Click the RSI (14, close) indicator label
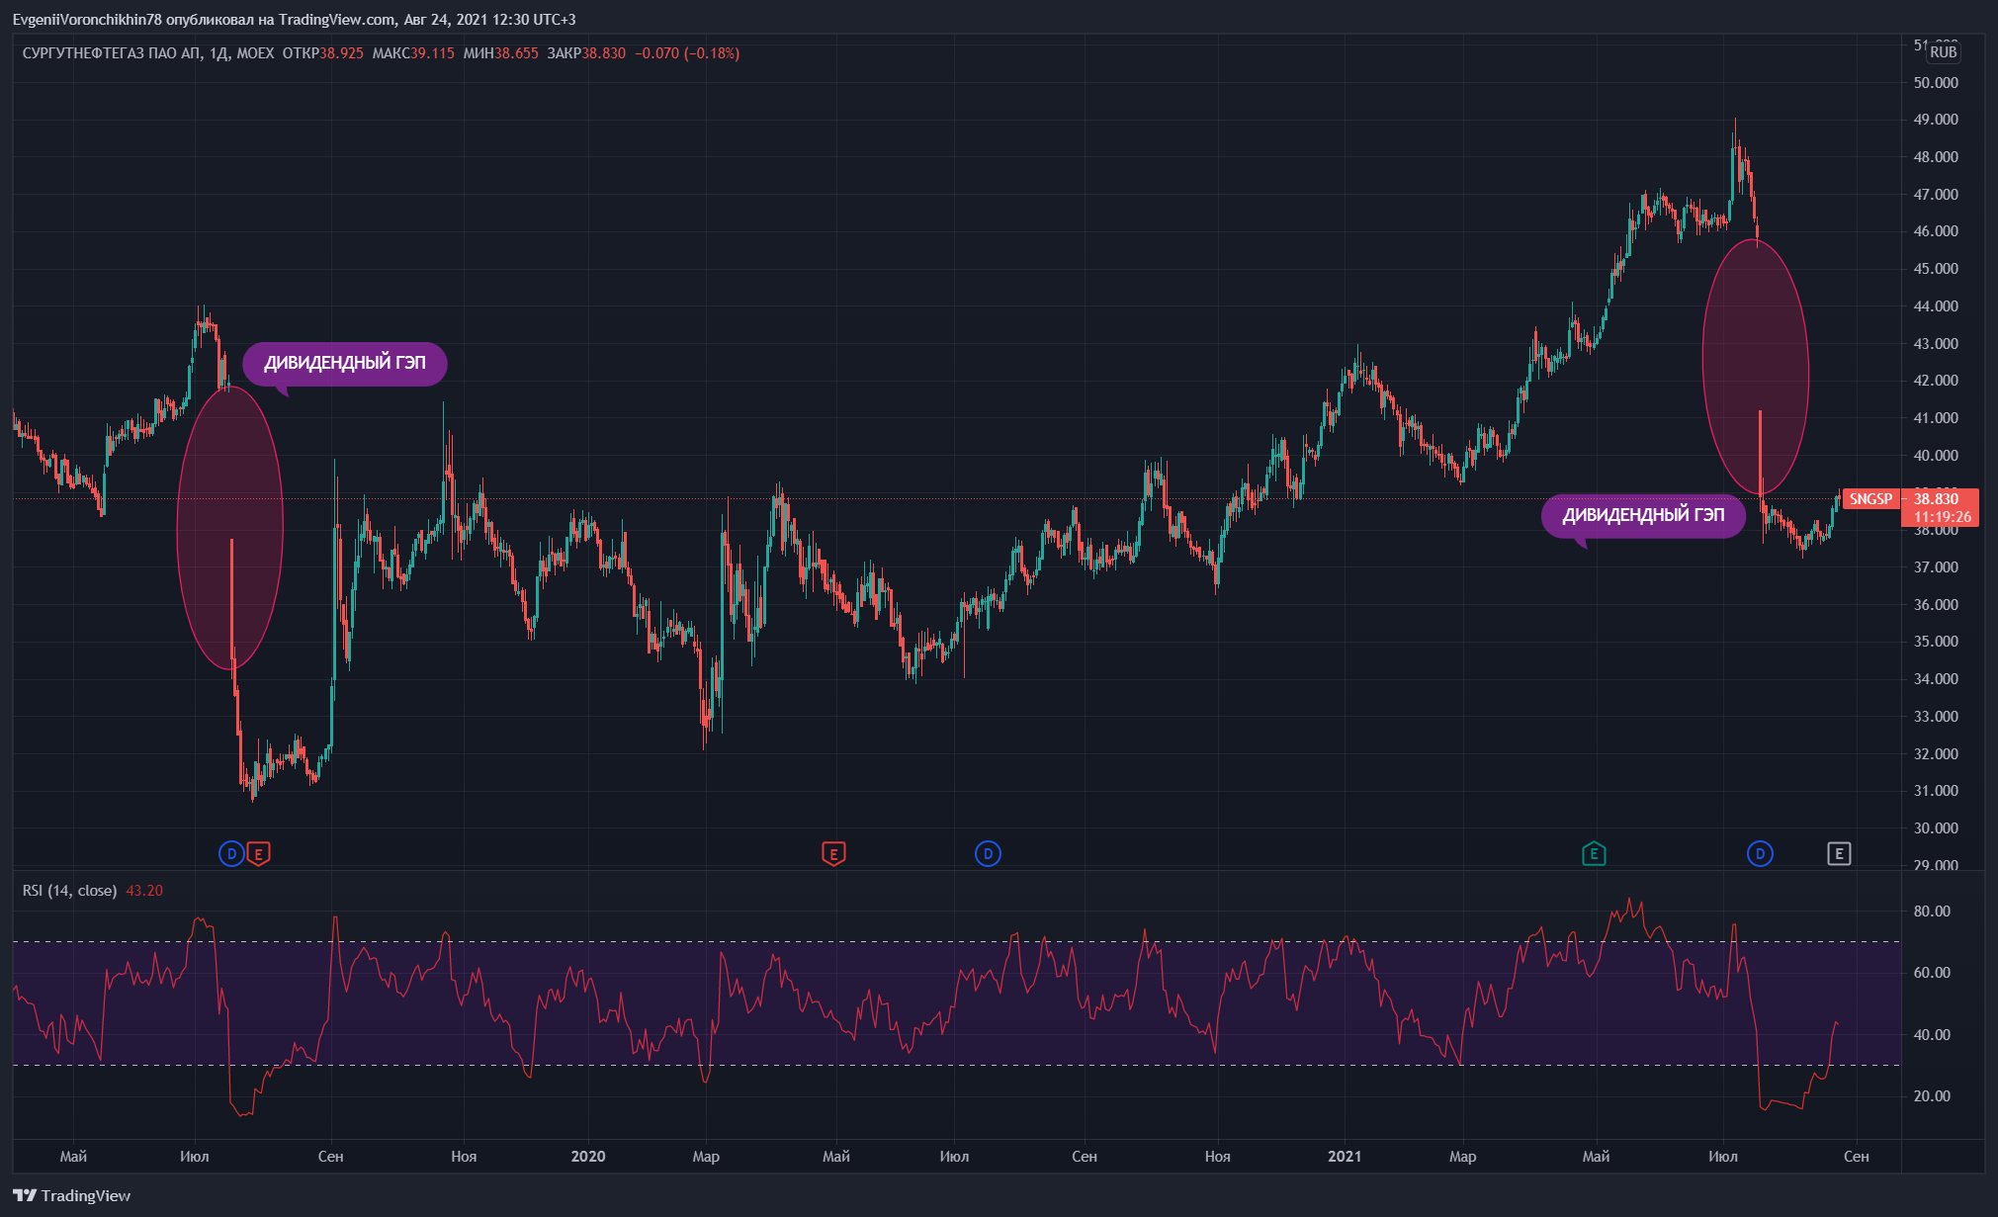 point(69,891)
